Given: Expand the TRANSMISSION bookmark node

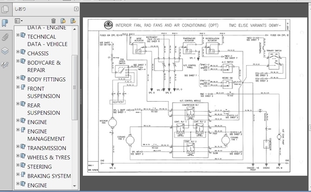Looking at the screenshot, I should pos(18,146).
